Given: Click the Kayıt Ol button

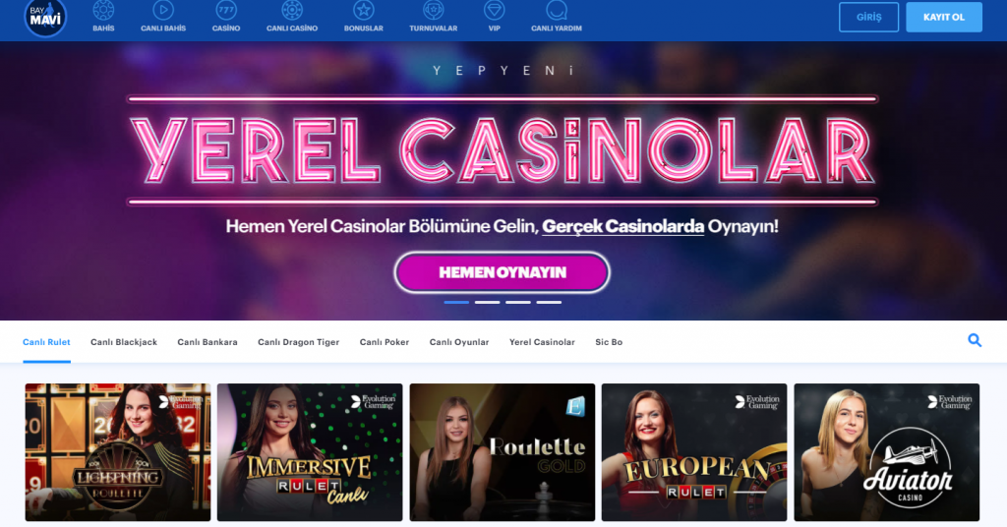Looking at the screenshot, I should [943, 18].
